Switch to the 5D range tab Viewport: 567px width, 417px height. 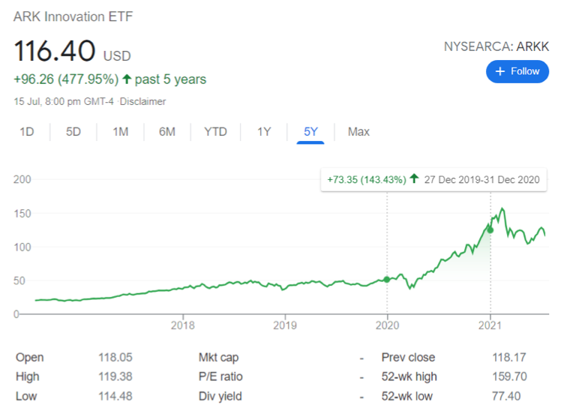(x=73, y=132)
